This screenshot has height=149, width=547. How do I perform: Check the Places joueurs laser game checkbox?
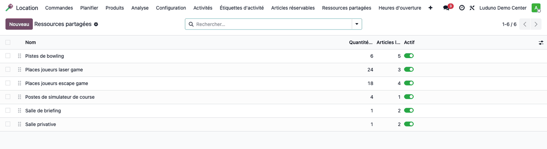tap(8, 69)
